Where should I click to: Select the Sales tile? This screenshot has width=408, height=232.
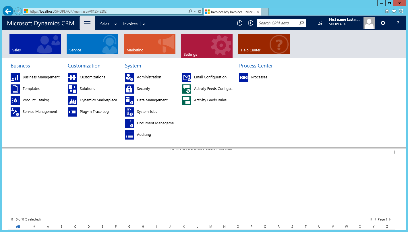click(x=35, y=44)
